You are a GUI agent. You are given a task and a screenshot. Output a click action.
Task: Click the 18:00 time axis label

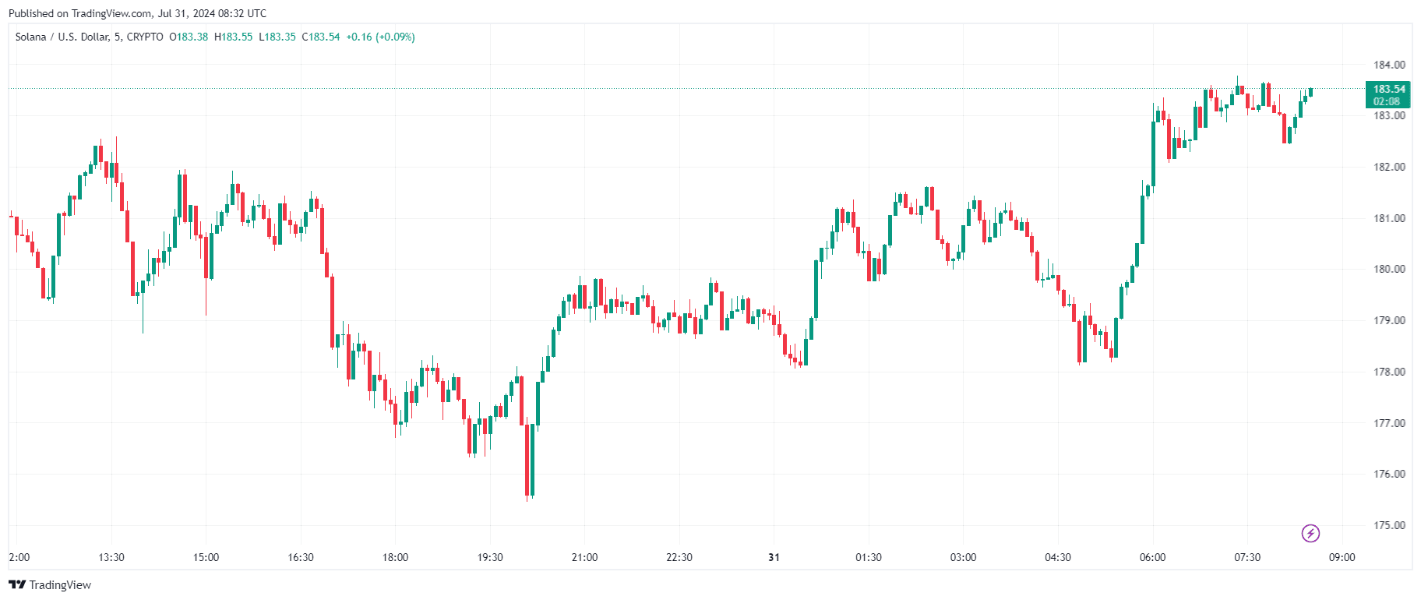point(395,557)
